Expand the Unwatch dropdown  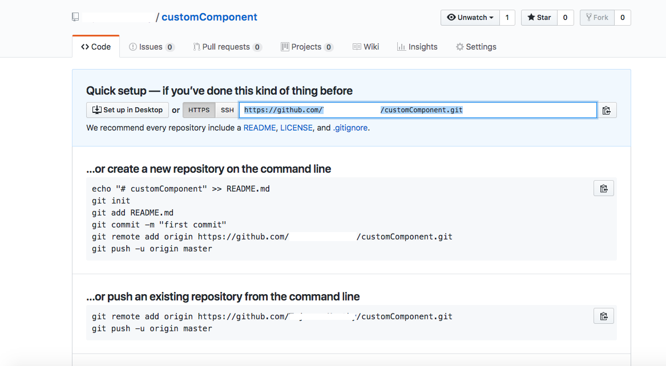point(470,18)
